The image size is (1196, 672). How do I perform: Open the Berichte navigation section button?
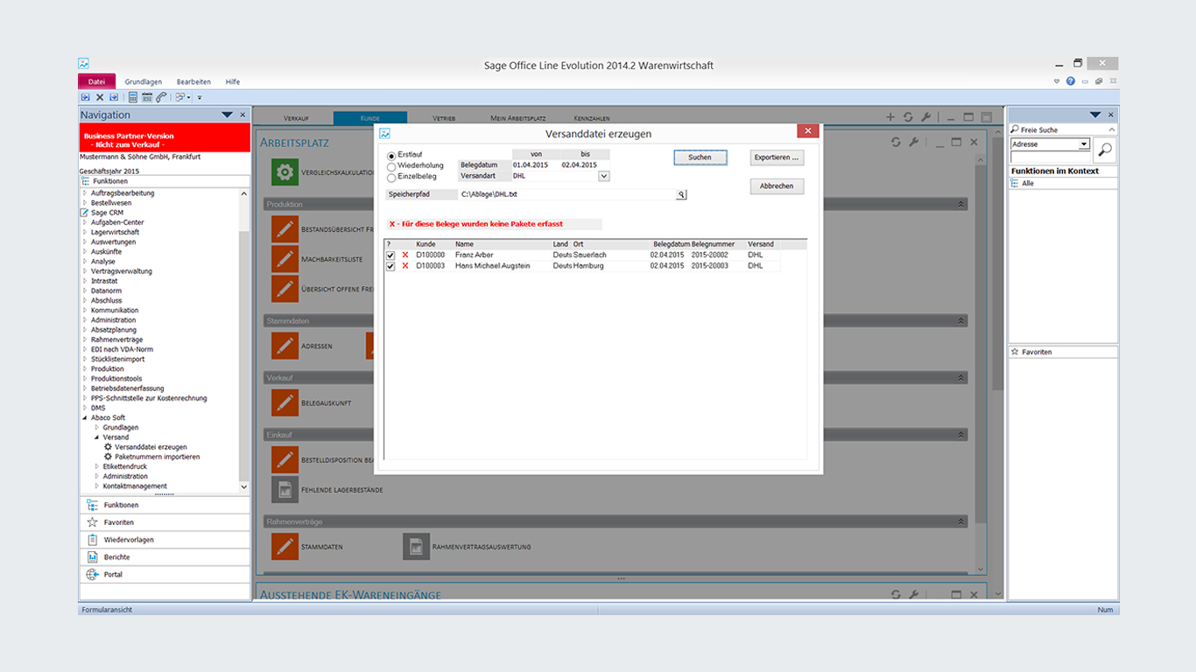[165, 557]
